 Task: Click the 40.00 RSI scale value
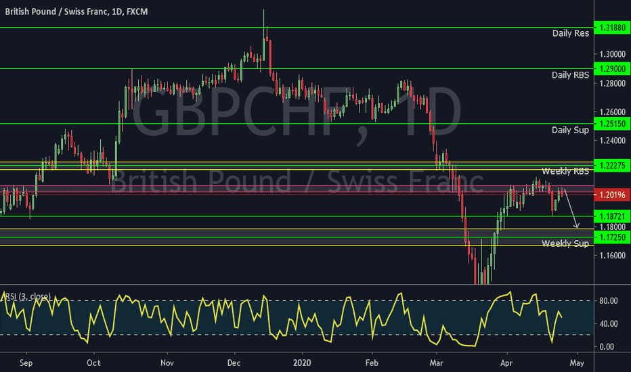click(x=608, y=324)
